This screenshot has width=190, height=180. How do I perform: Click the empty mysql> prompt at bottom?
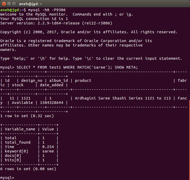(7, 178)
